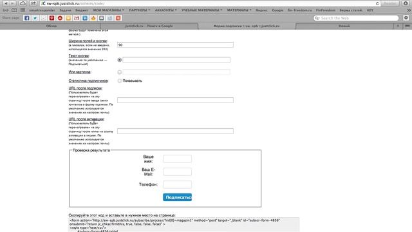Expand the 'МАТЕРИАЛЫ' bookmarks dropdown
Image resolution: width=412 pixels, height=232 pixels.
tap(239, 10)
